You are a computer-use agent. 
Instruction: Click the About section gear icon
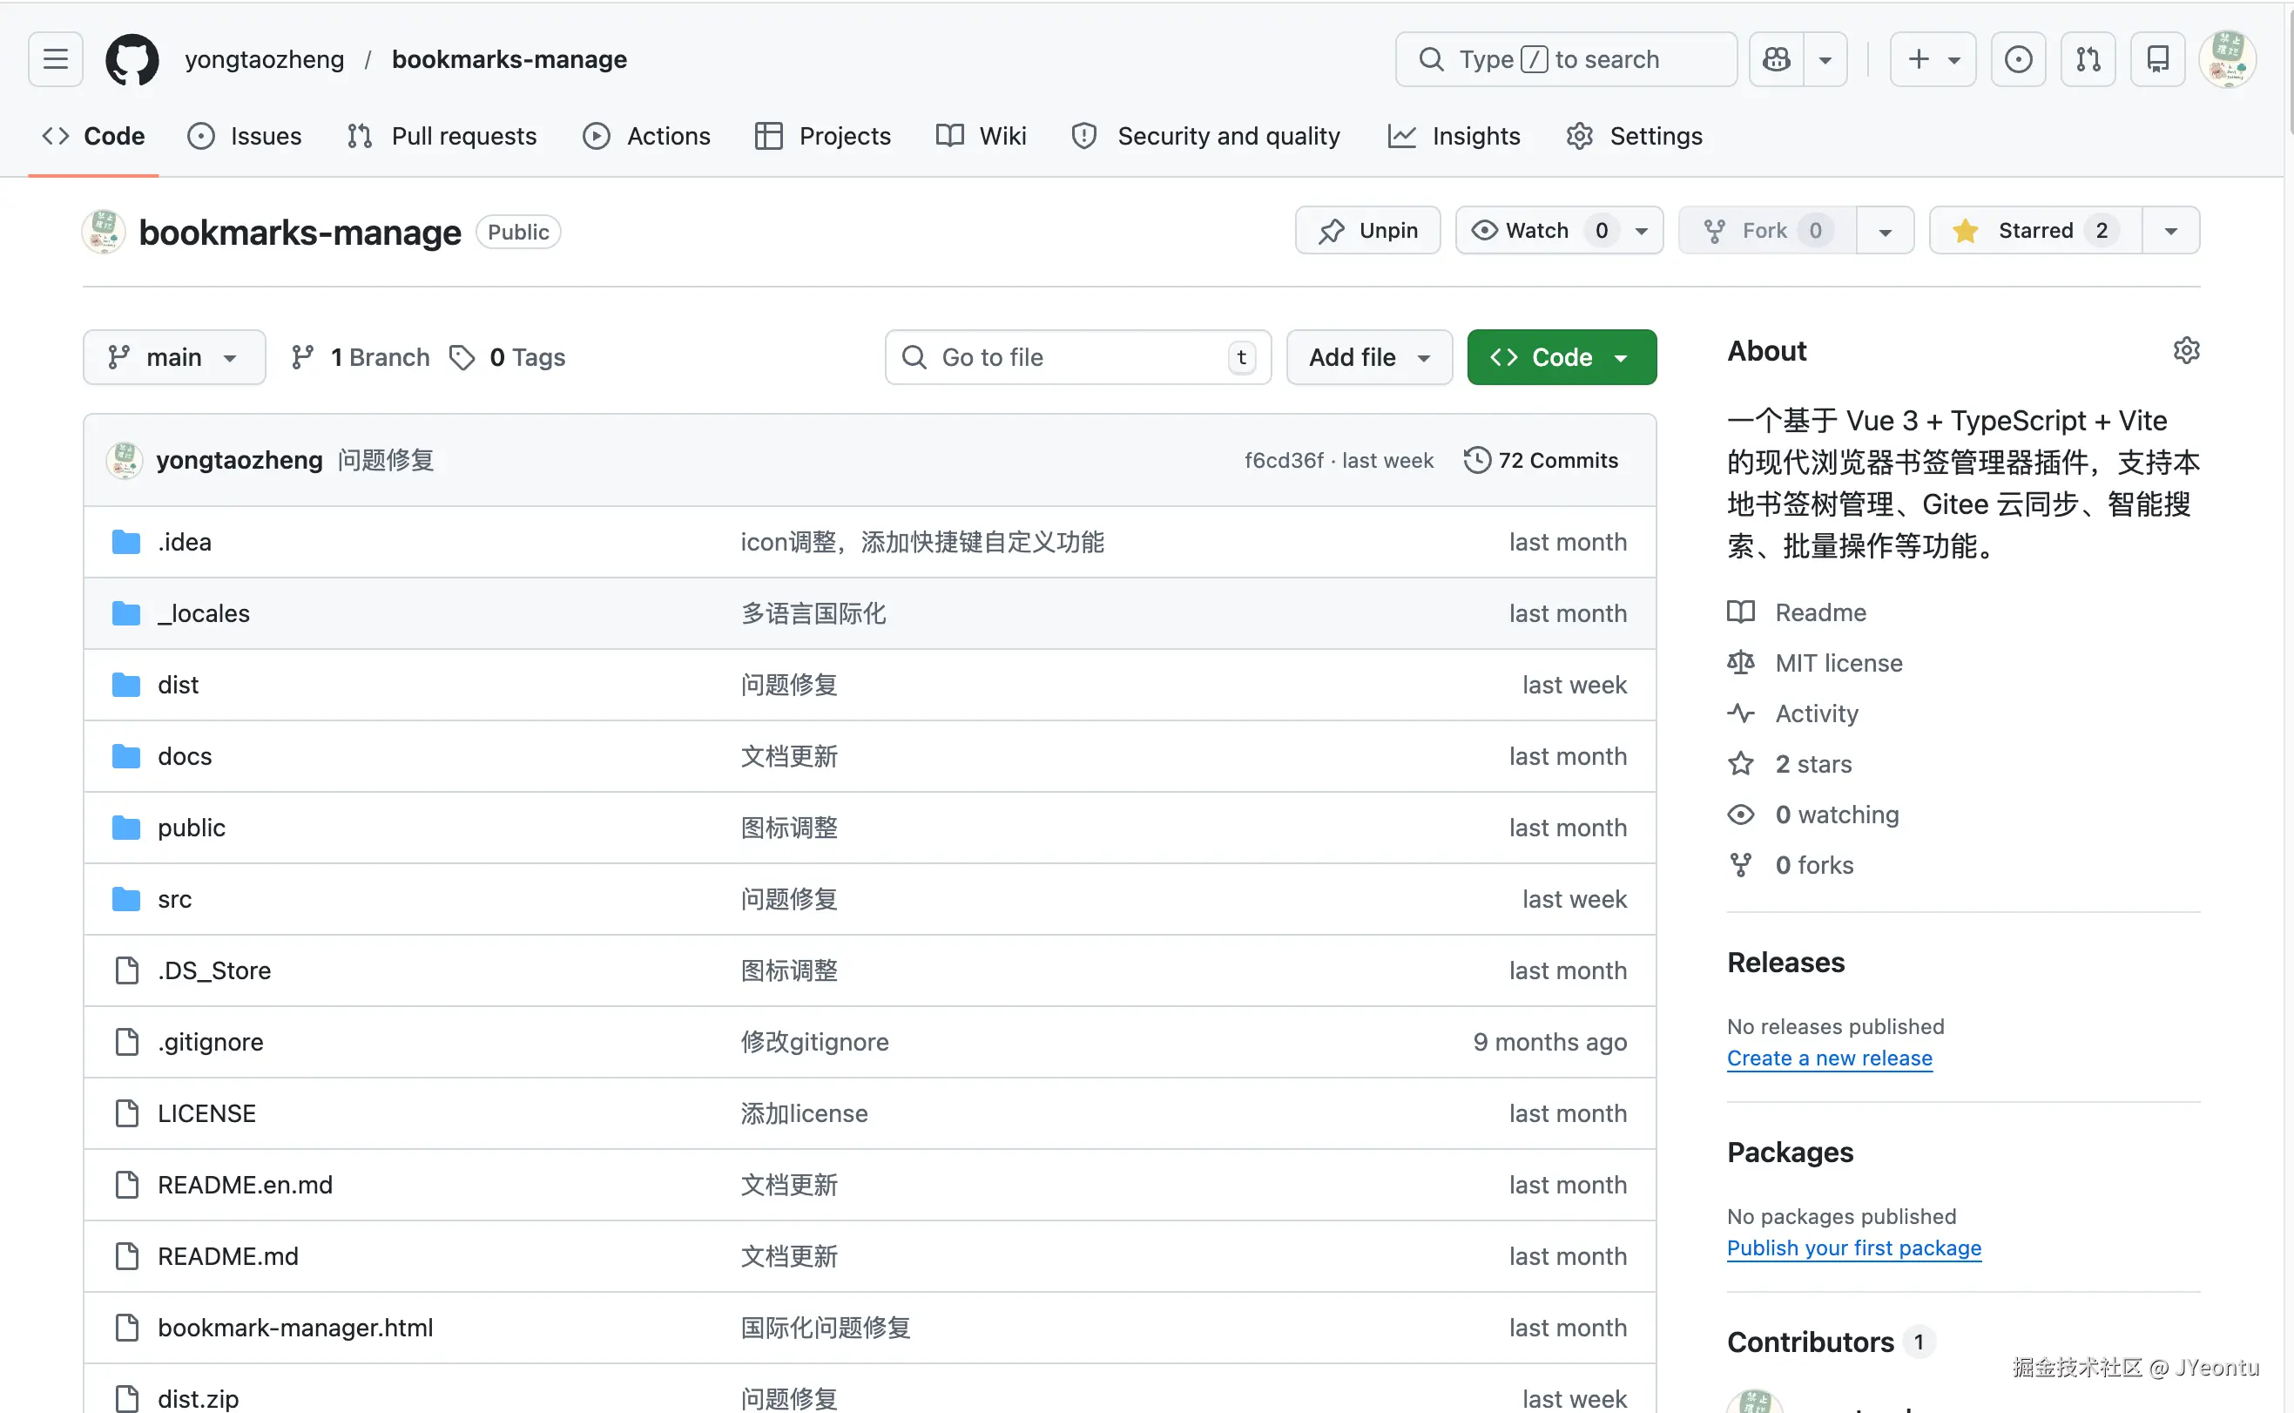click(2186, 350)
